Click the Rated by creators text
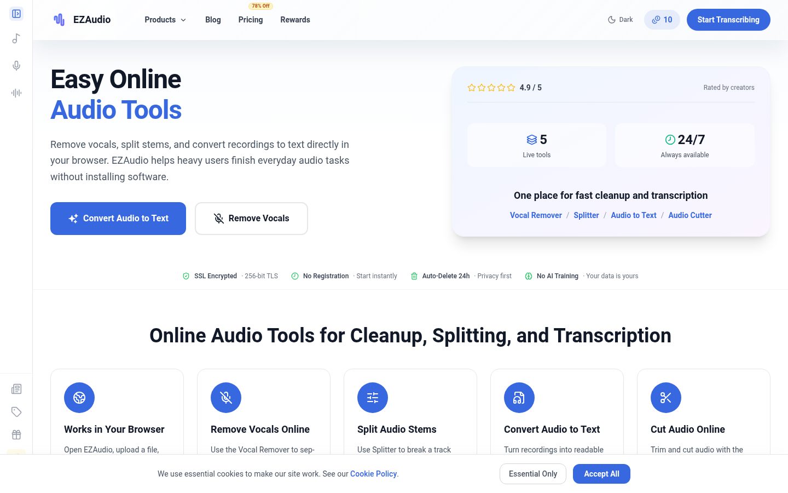Screen dimensions: 788x493 pyautogui.click(x=729, y=88)
